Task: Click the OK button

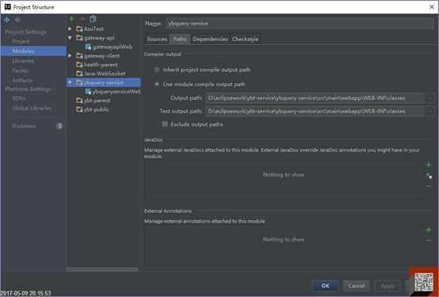Action: point(326,286)
